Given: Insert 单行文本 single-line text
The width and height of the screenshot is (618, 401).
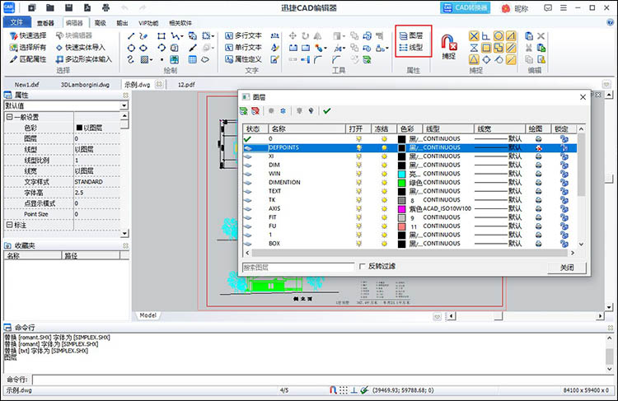Looking at the screenshot, I should tap(243, 48).
